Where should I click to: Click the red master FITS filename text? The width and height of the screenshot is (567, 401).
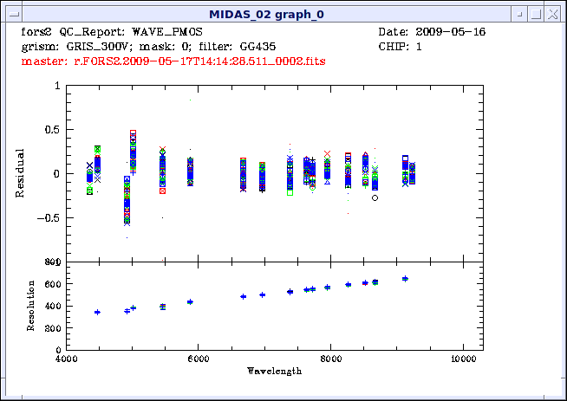tap(173, 62)
